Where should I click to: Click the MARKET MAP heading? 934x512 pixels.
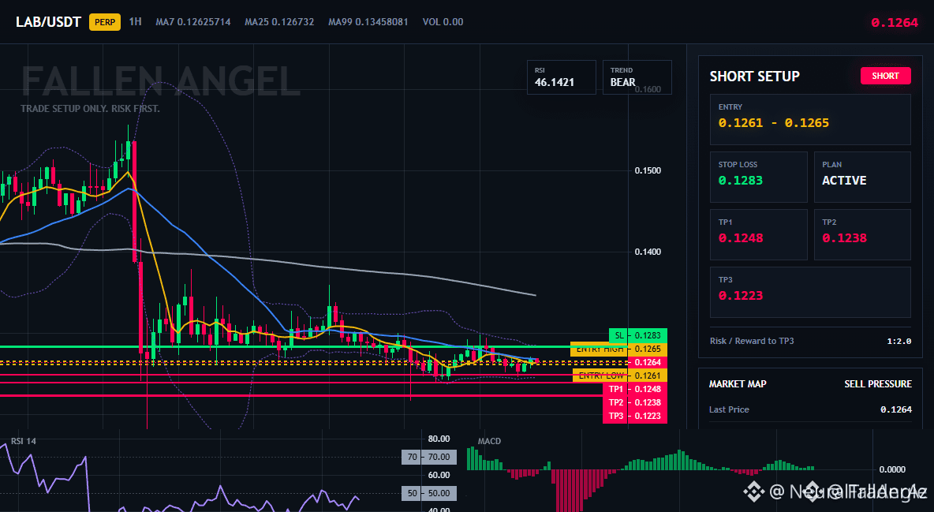pyautogui.click(x=738, y=384)
